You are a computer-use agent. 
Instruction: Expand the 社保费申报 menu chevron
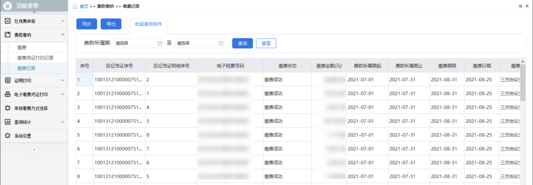pos(63,21)
